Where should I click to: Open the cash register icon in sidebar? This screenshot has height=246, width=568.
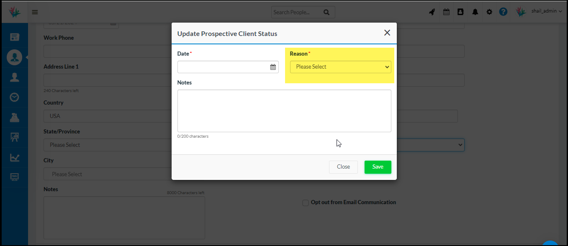point(15,118)
